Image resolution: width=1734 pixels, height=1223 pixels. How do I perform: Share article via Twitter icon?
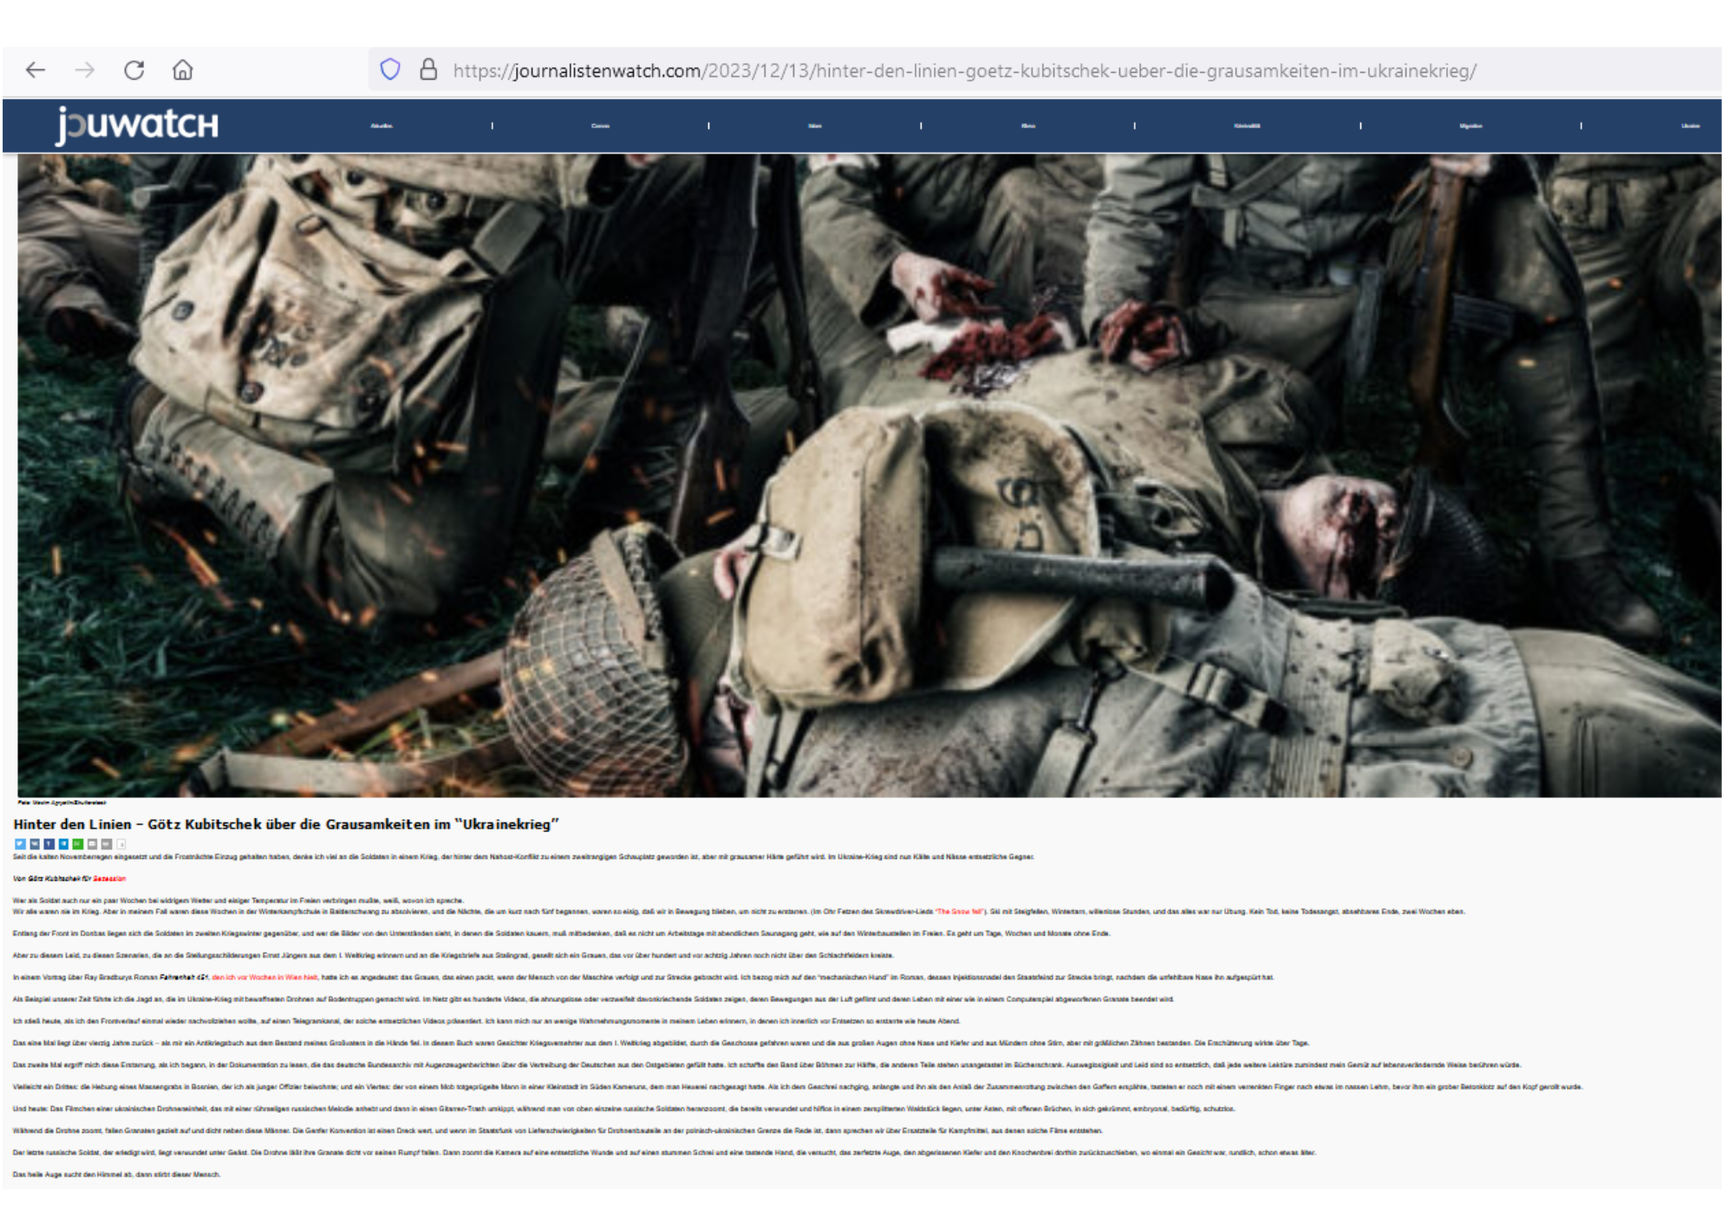(20, 844)
